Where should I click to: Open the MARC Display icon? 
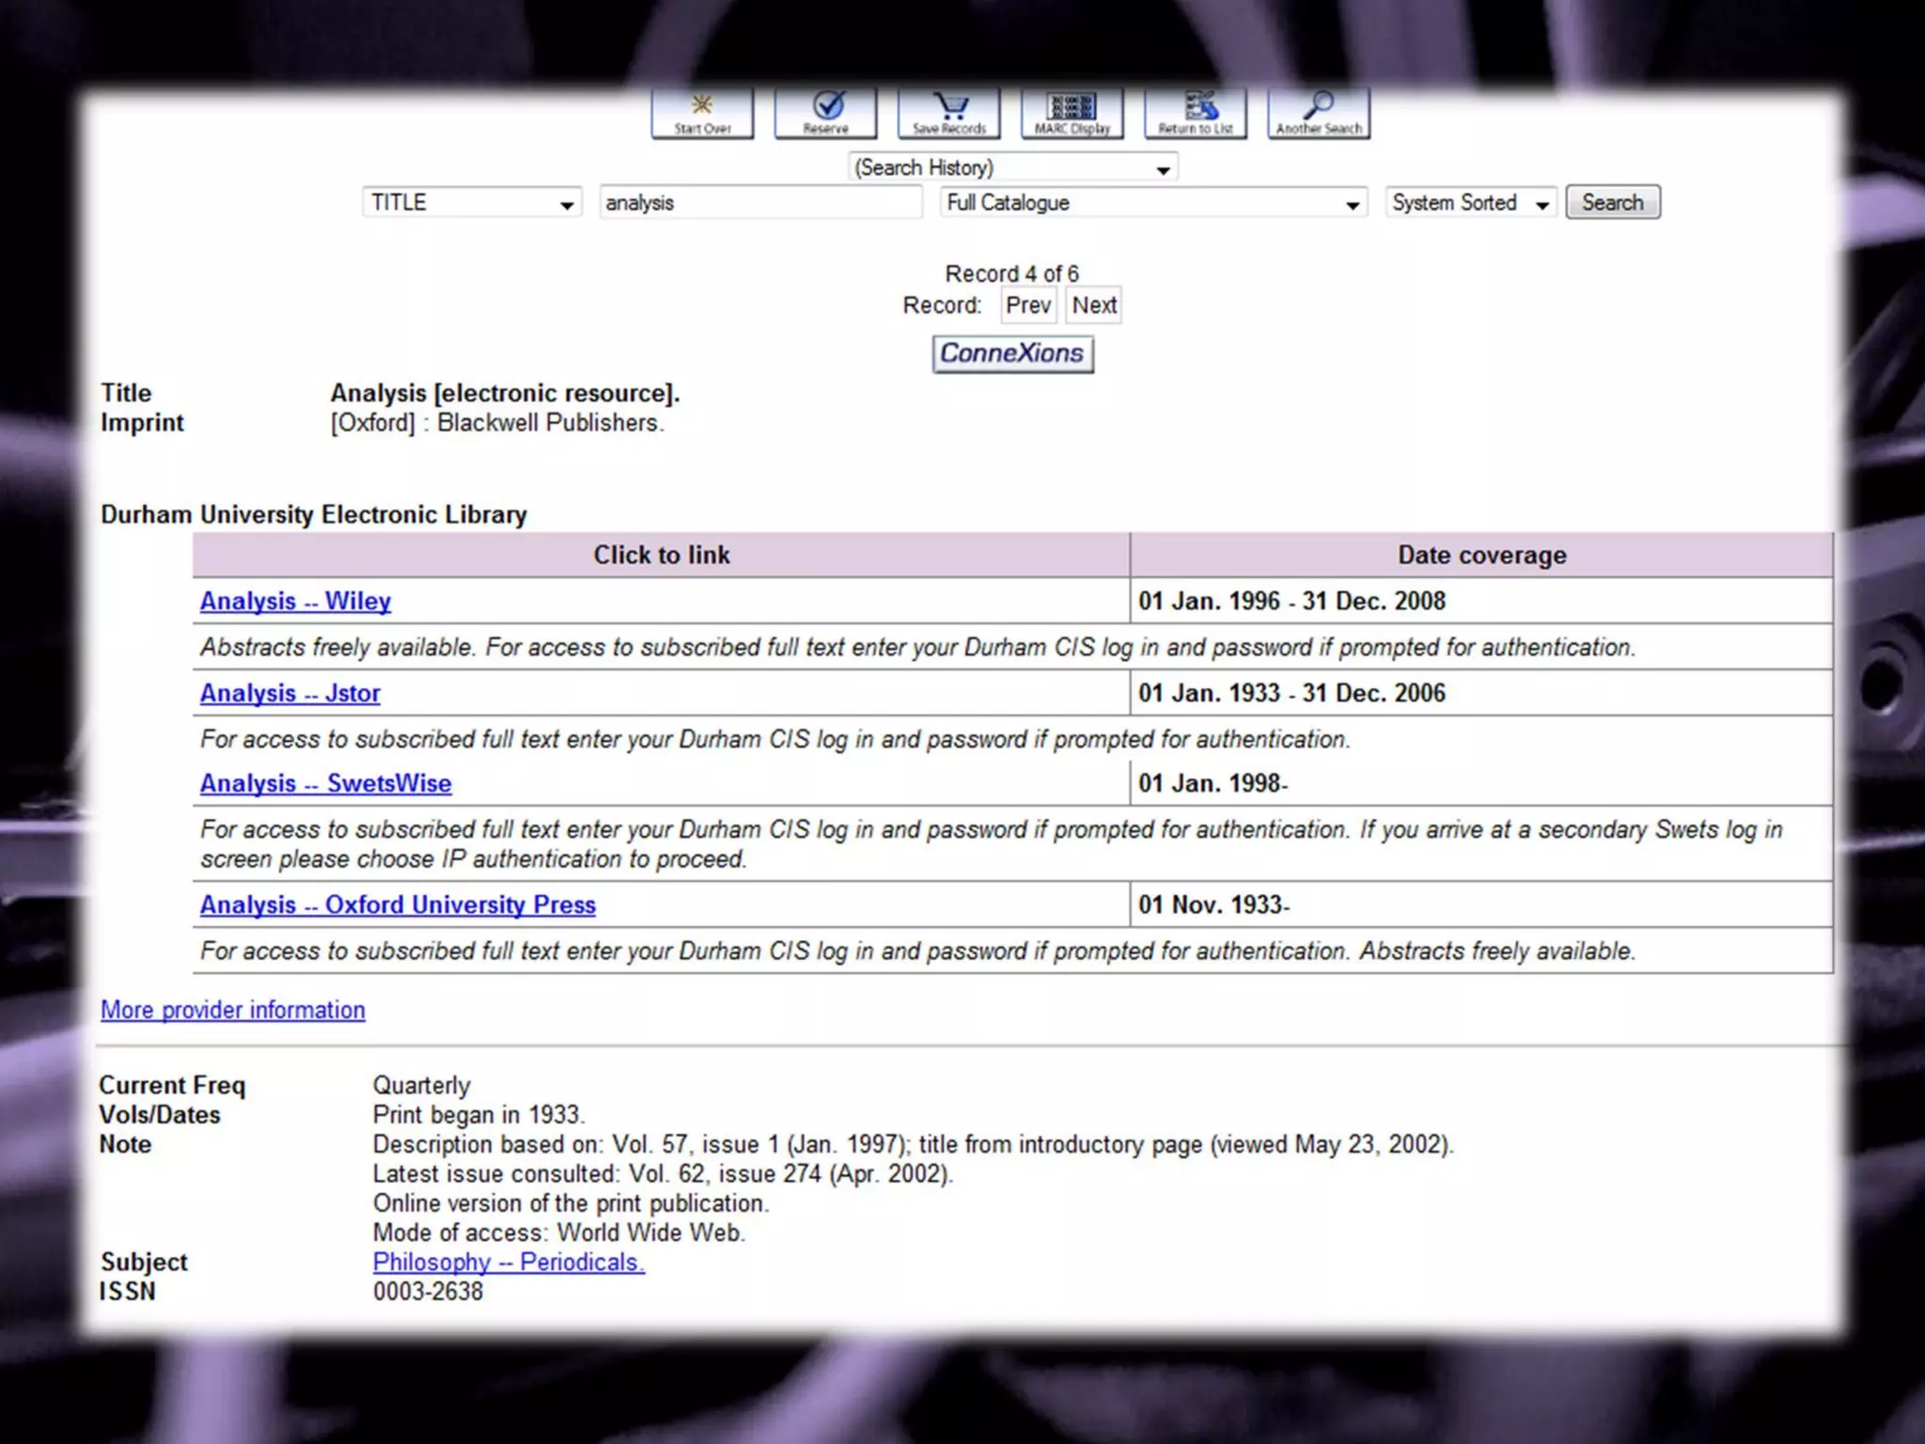click(1072, 113)
